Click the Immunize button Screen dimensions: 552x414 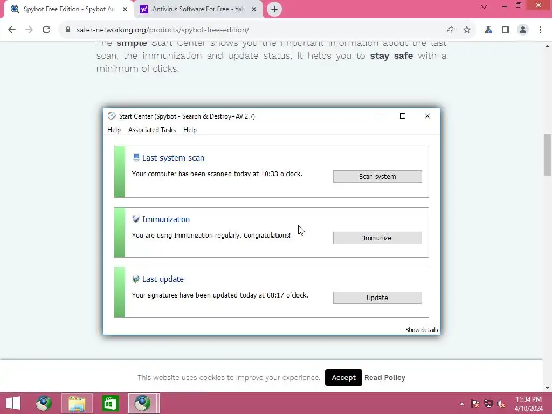[377, 238]
